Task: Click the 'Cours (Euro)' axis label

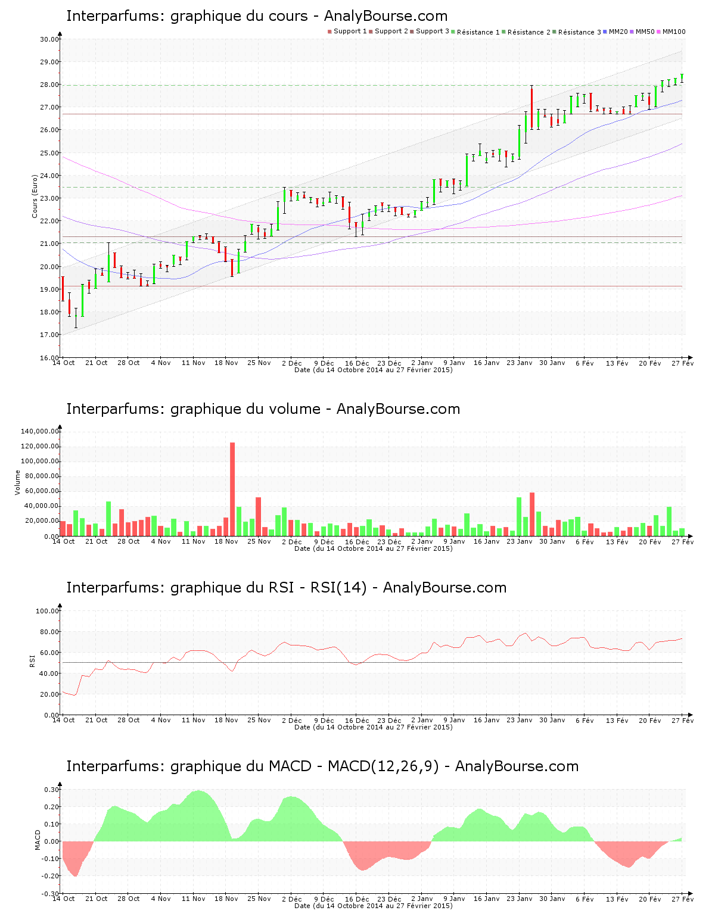Action: click(x=35, y=196)
